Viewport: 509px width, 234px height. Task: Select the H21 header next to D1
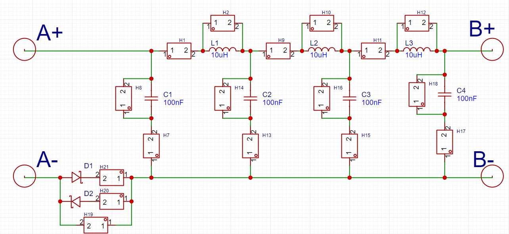click(111, 177)
